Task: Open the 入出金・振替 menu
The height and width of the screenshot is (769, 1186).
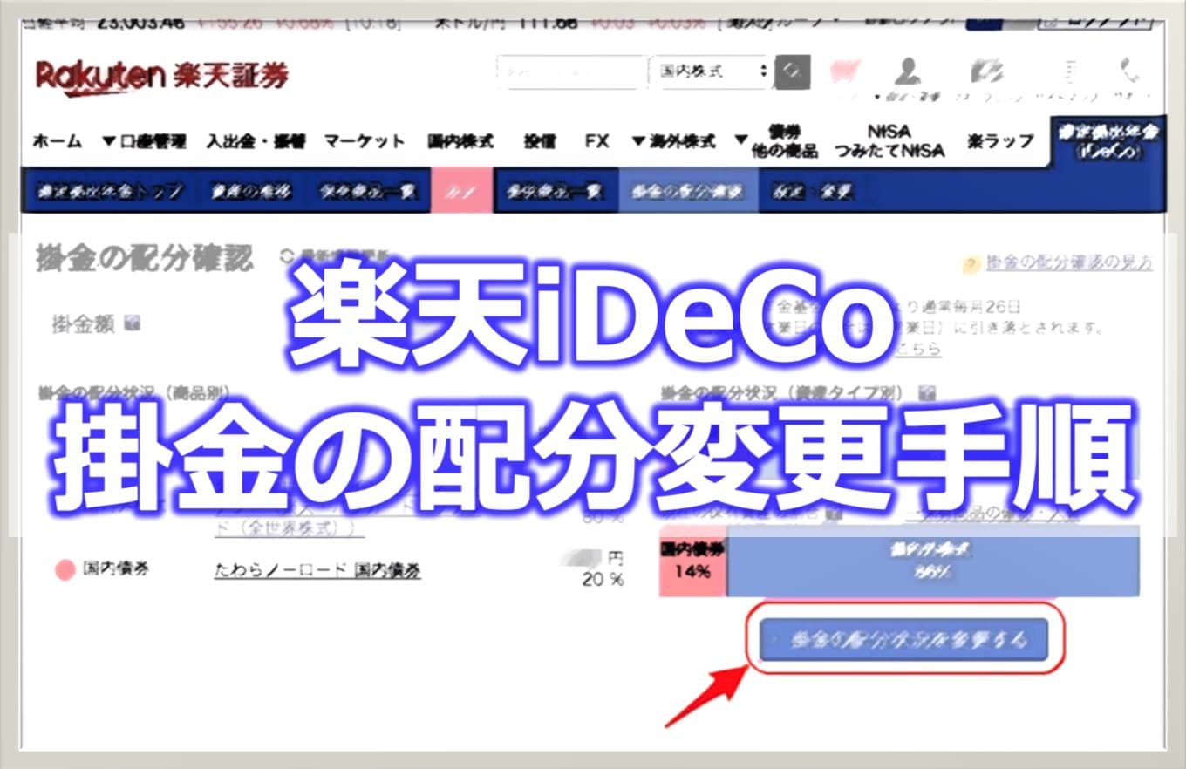Action: pos(256,141)
